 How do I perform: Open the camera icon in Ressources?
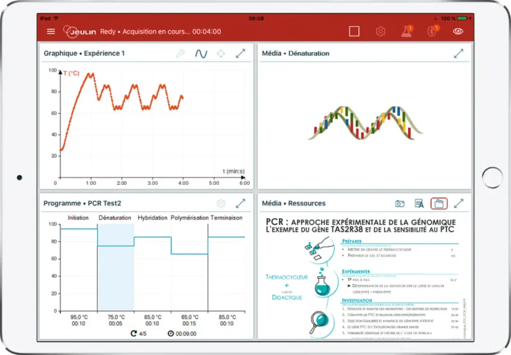(400, 203)
